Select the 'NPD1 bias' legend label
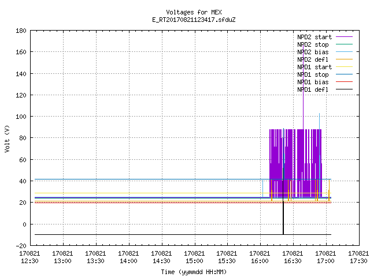Viewport: 370px width, 277px height. click(313, 82)
